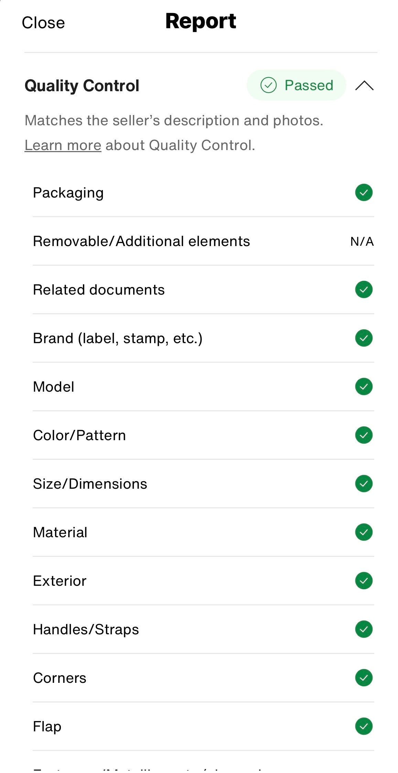The width and height of the screenshot is (398, 773).
Task: Click the Brand row green checkmark
Action: tap(364, 338)
